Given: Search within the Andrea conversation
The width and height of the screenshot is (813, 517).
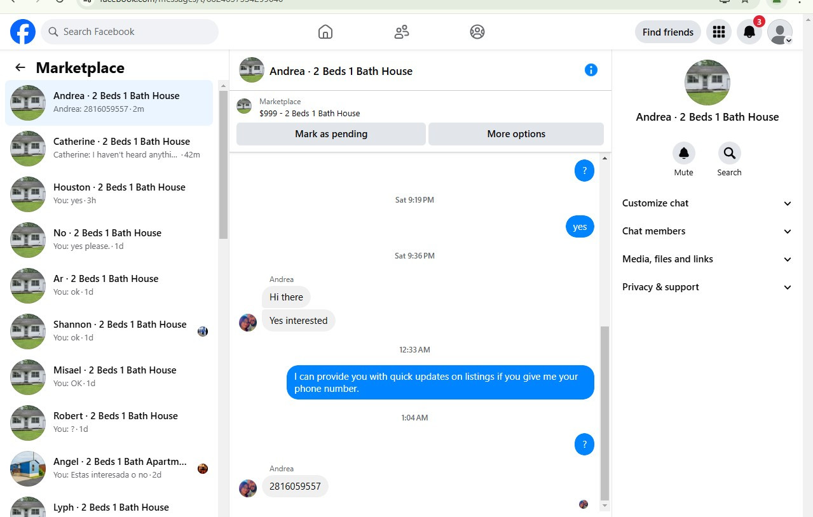Looking at the screenshot, I should 729,153.
